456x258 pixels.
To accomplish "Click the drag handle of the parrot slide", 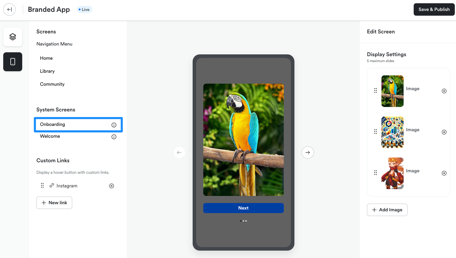I will pyautogui.click(x=376, y=90).
